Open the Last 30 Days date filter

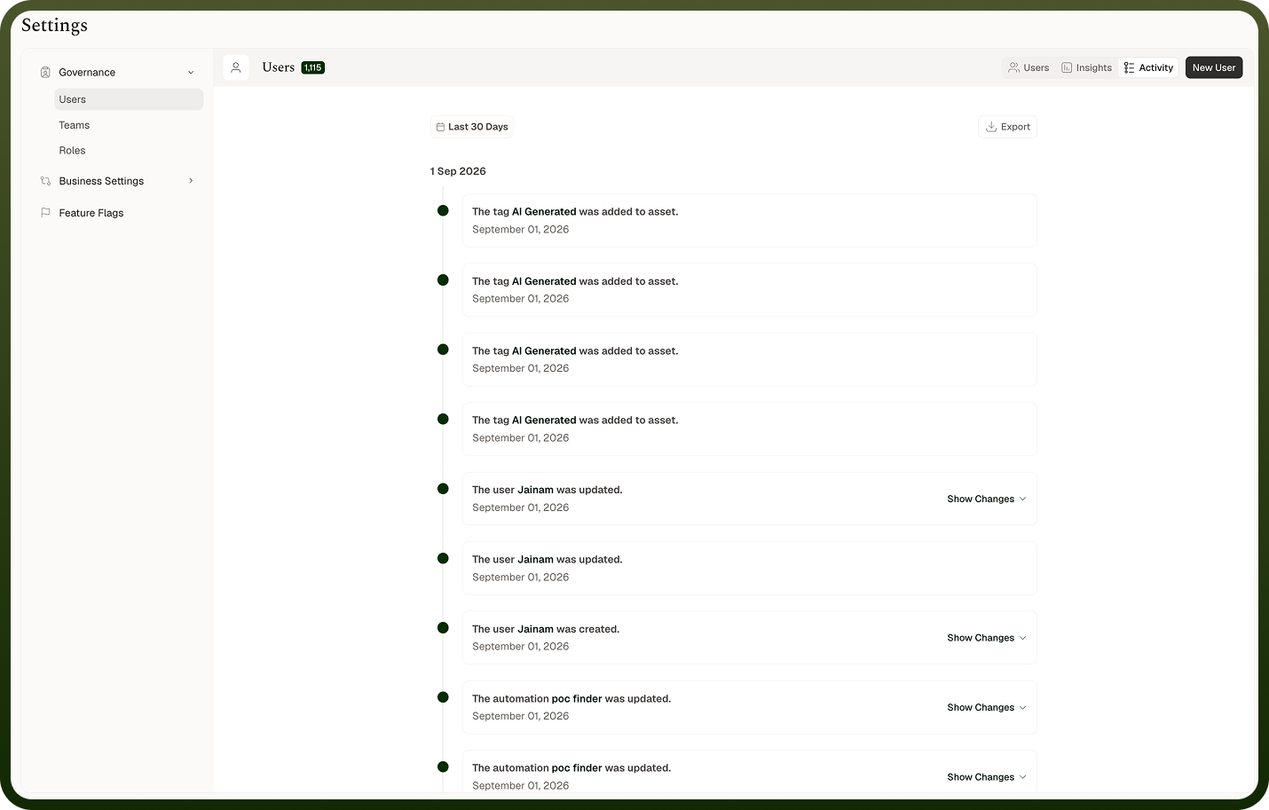(472, 127)
